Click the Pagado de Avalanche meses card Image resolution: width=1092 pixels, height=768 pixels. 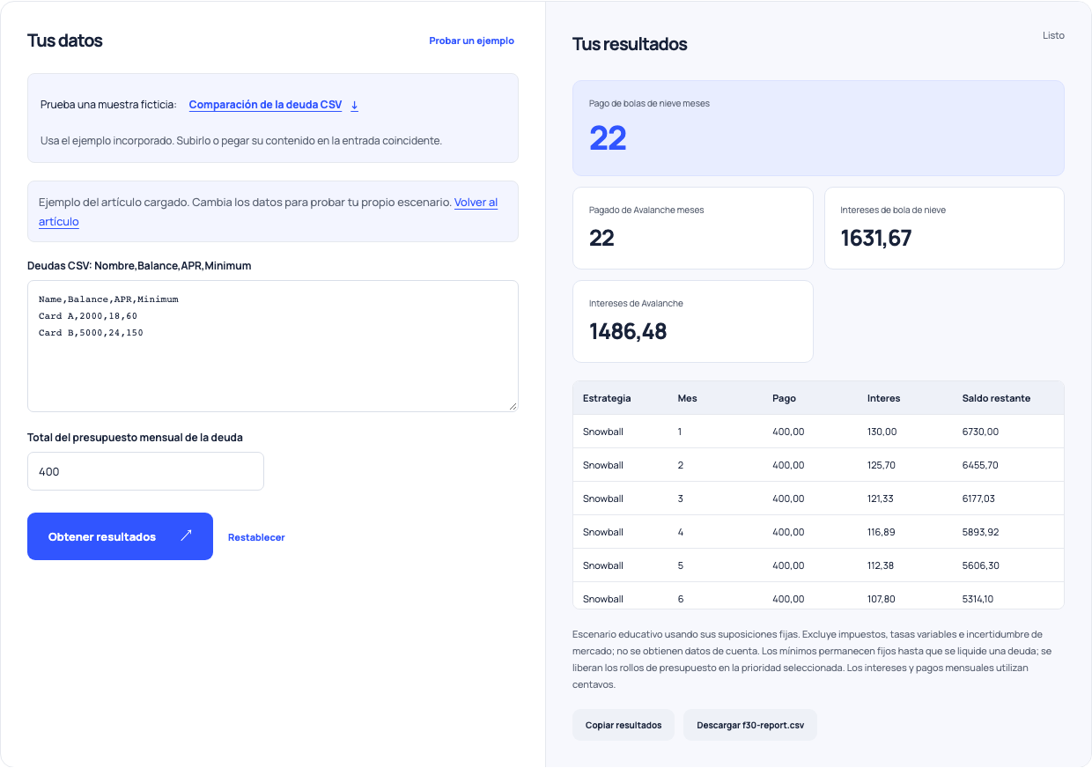click(x=693, y=228)
